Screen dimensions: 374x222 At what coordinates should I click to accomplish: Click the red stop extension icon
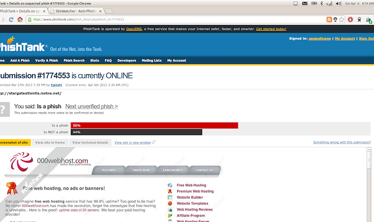click(350, 20)
